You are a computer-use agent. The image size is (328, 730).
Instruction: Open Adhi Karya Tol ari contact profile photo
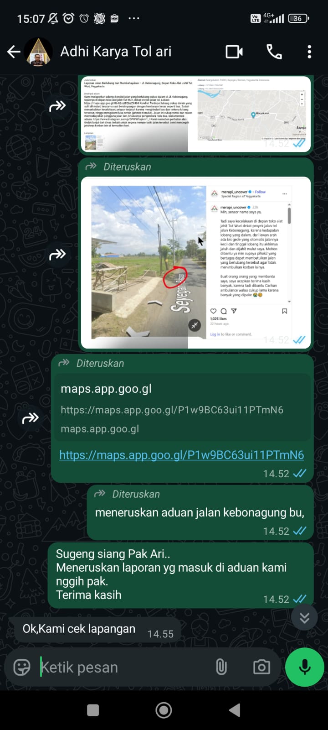39,52
